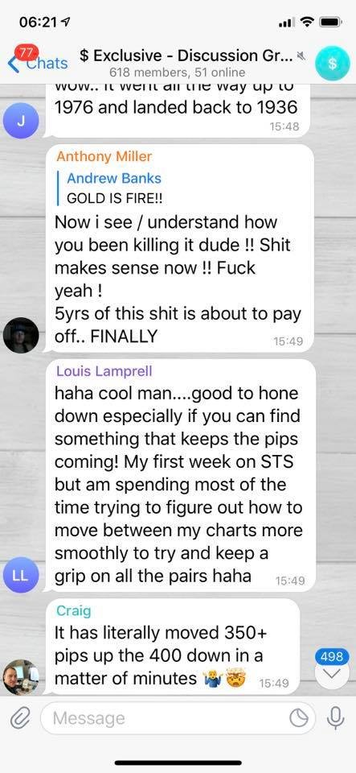This screenshot has height=773, width=356.
Task: Tap the 498 unread count badge
Action: (x=331, y=657)
